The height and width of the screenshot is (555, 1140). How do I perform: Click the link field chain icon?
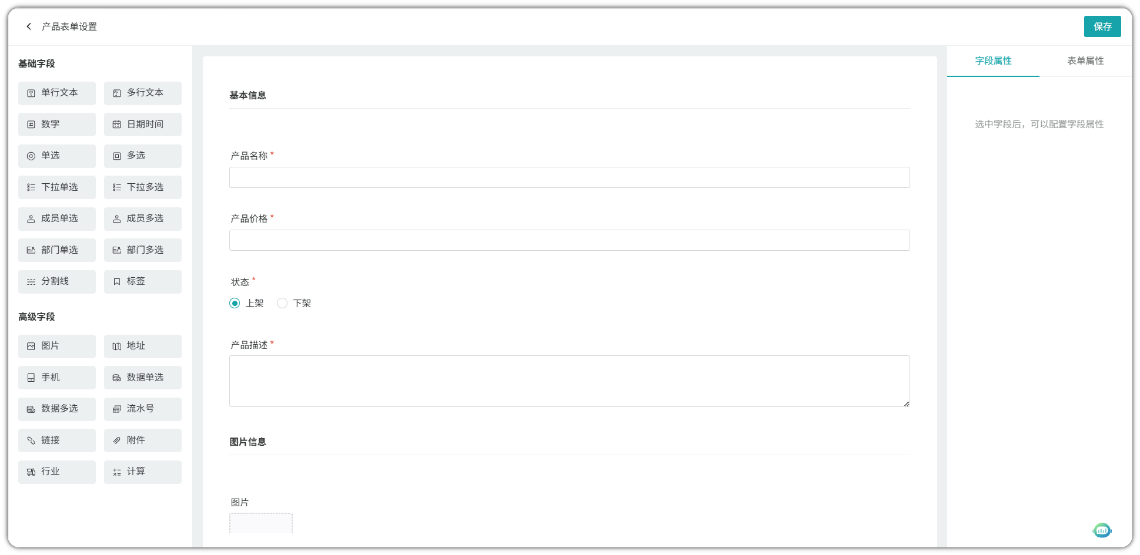point(31,440)
